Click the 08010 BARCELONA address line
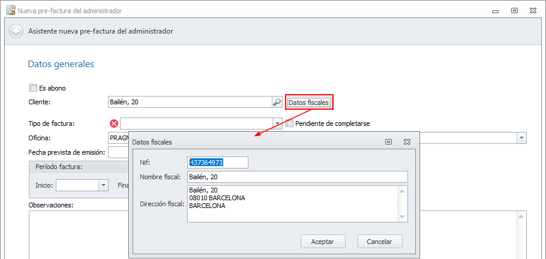The image size is (546, 259). [x=217, y=198]
